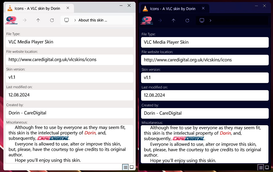
Task: Click the 'Dorin - CareDigital' field in the light window
Action: click(x=69, y=113)
